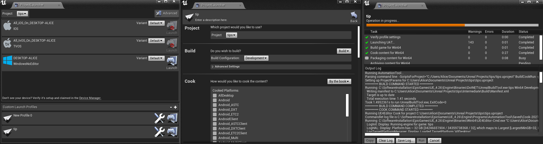
Task: Open Variant dropdown for iOS device
Action: 156,23
